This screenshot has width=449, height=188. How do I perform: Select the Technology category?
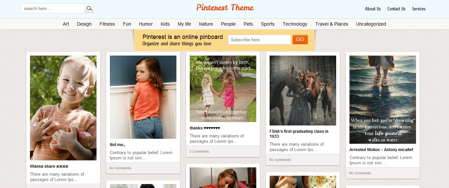click(x=295, y=24)
